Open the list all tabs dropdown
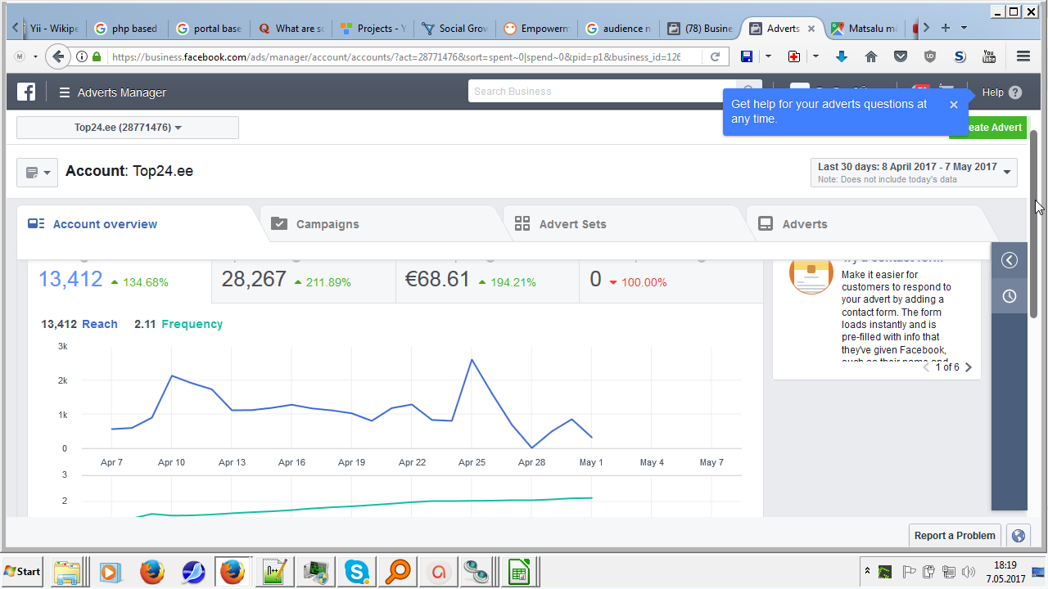This screenshot has width=1048, height=589. [964, 28]
